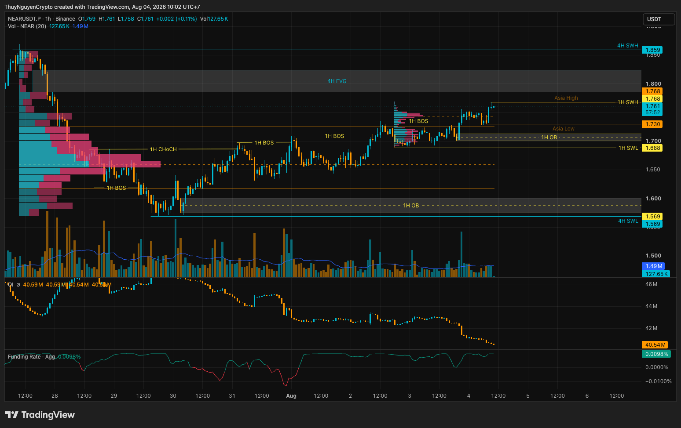Select the 1H SWL line label

click(x=628, y=148)
